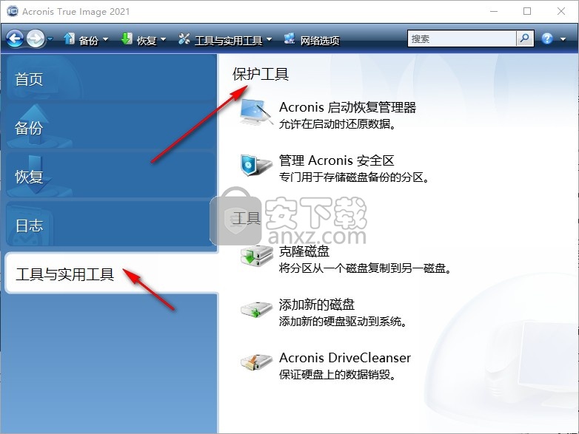Click the 管理 Acronis 安全区 shield icon

pos(255,166)
